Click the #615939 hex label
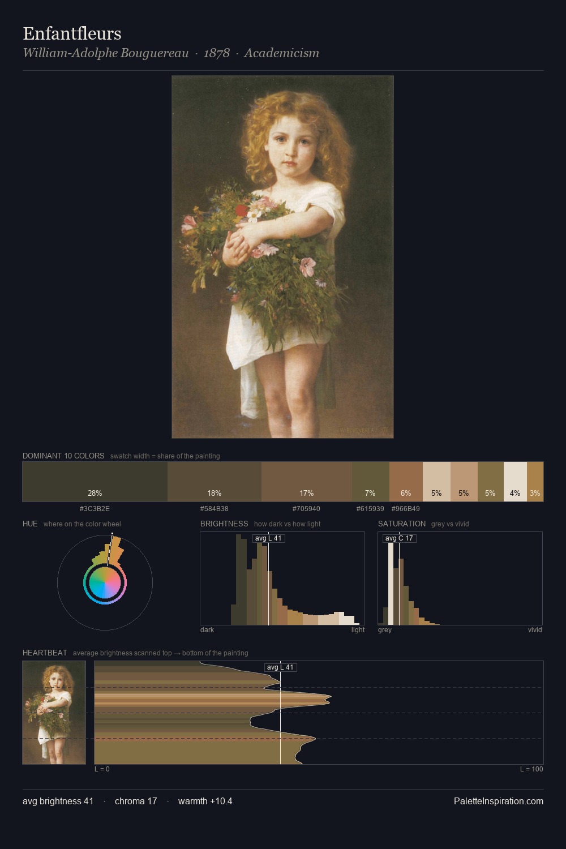Viewport: 566px width, 849px height. pos(370,509)
